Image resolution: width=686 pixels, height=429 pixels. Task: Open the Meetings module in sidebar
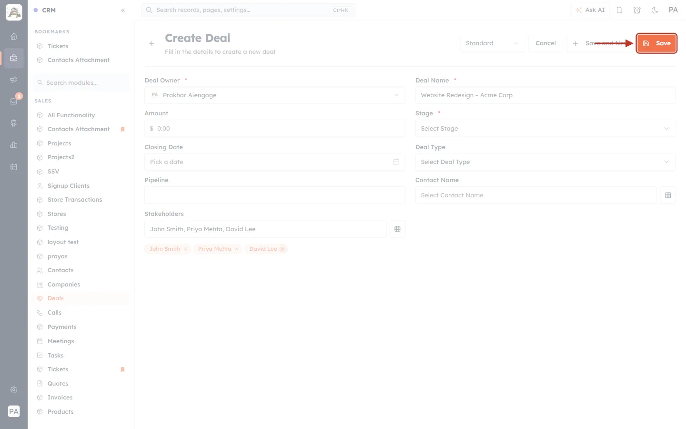81,341
